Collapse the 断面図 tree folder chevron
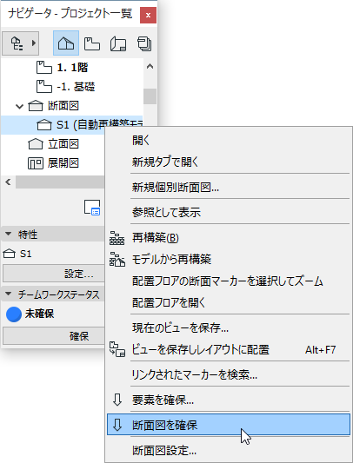Screen dimensions: 353x463 pyautogui.click(x=19, y=106)
